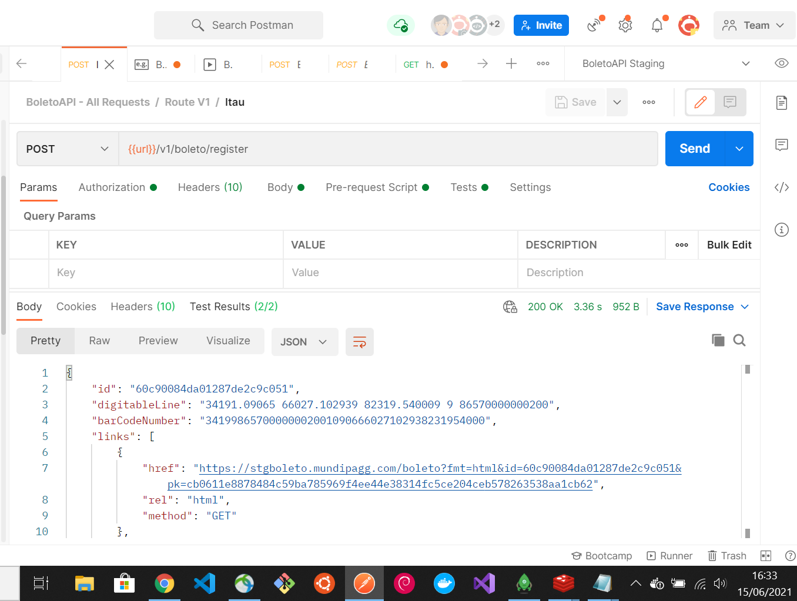Click the Cookies link
797x601 pixels.
[729, 187]
